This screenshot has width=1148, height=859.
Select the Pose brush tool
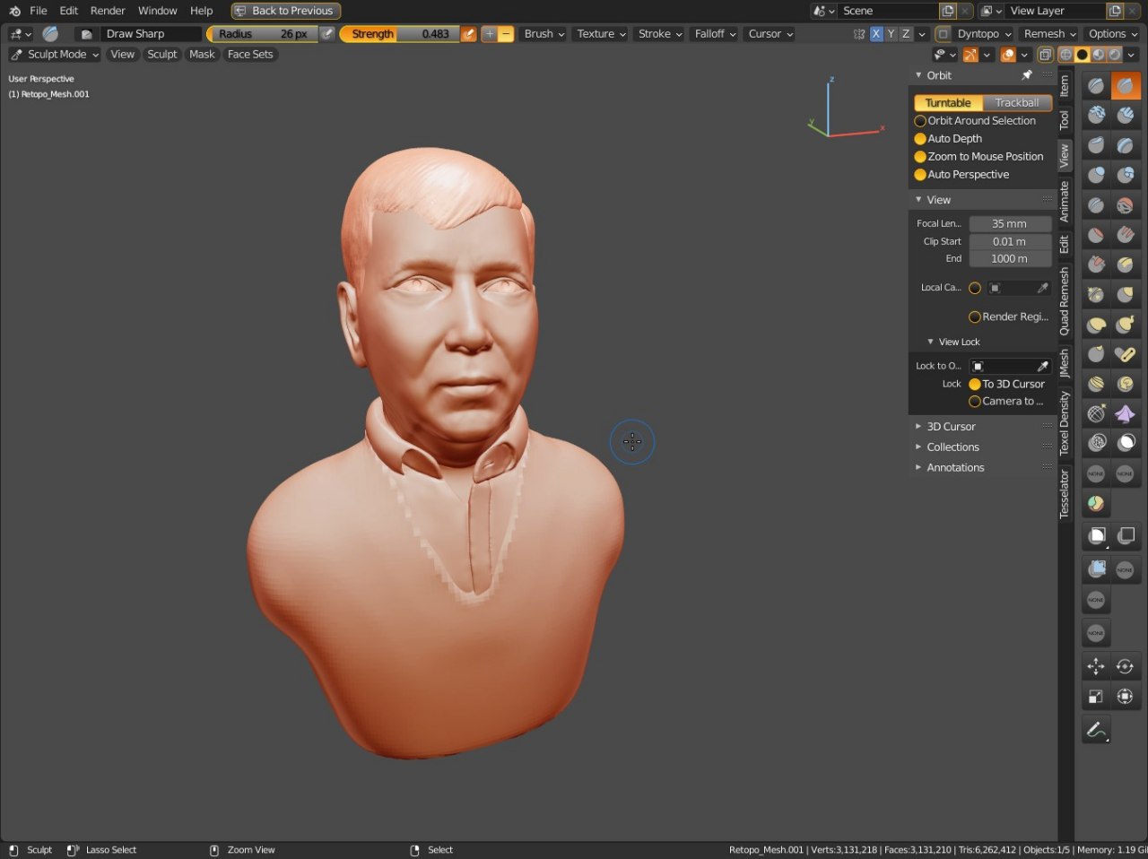tap(1126, 354)
